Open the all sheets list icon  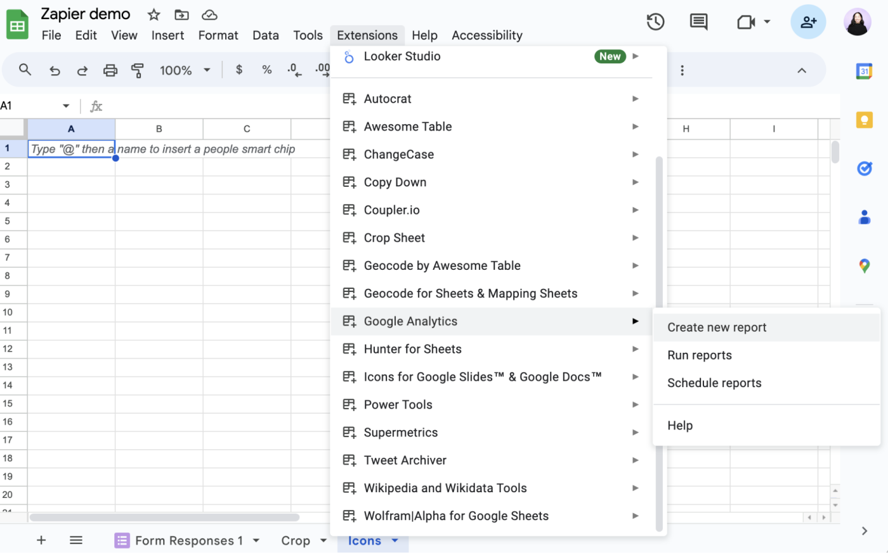[x=76, y=540]
